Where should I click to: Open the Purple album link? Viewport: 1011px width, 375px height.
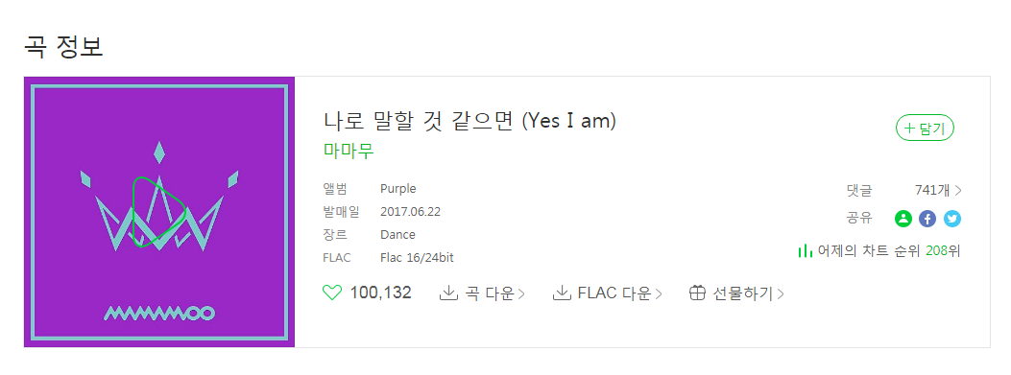397,189
